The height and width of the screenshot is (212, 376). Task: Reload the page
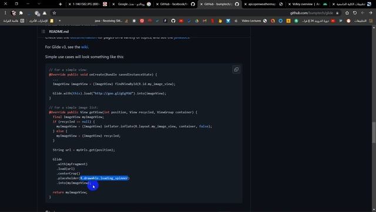point(355,13)
